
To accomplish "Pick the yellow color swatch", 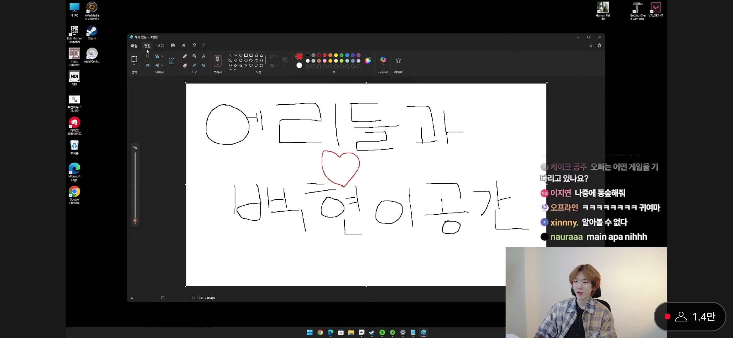I will pos(336,55).
